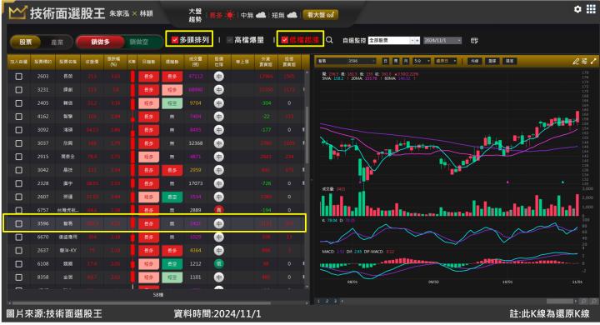This screenshot has height=325, width=600.
Task: Click the green valuation circle for 6108
Action: point(218,264)
